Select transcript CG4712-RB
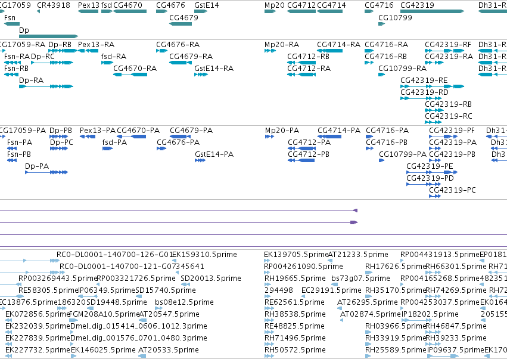This screenshot has height=359, width=507. click(301, 63)
